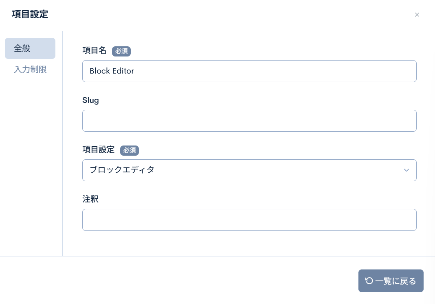Image resolution: width=435 pixels, height=304 pixels.
Task: Click the 注釈 annotation input box
Action: (249, 220)
